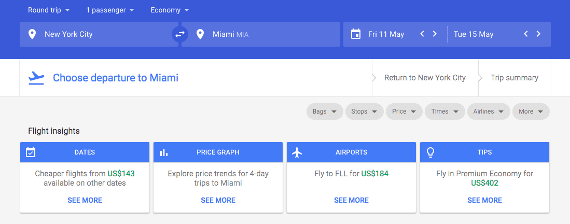
Task: Switch to Return to New York City step
Action: click(x=425, y=78)
